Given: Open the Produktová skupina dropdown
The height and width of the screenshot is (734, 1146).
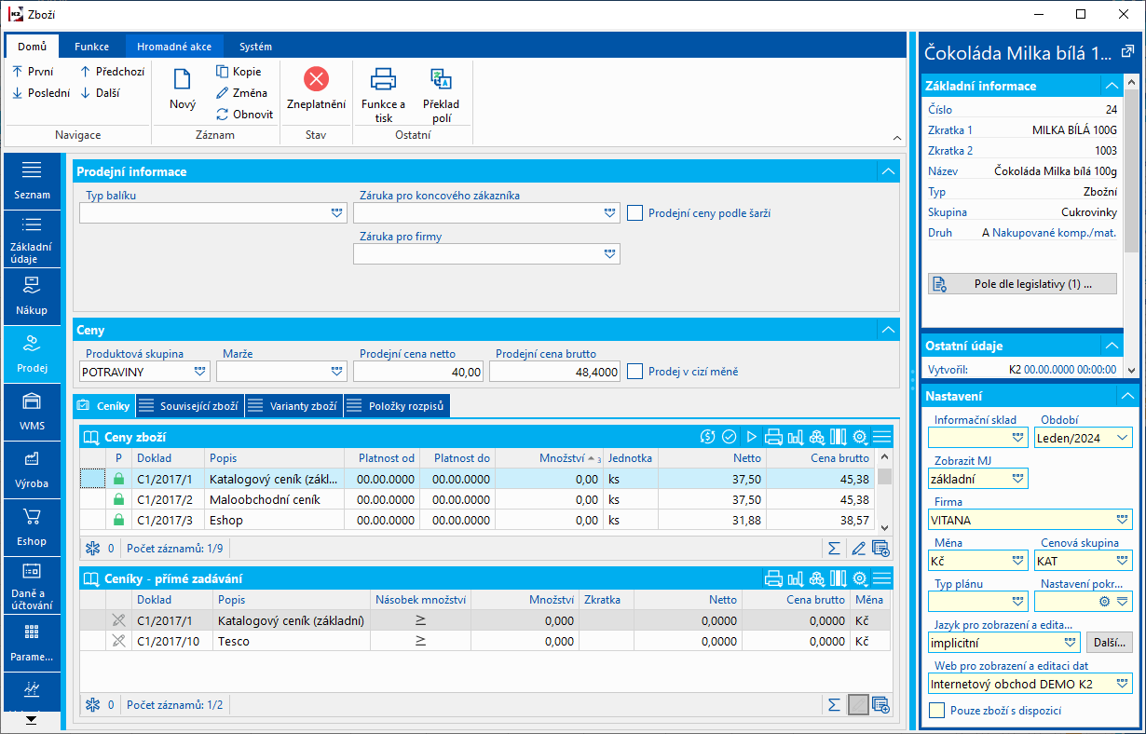Looking at the screenshot, I should coord(200,372).
